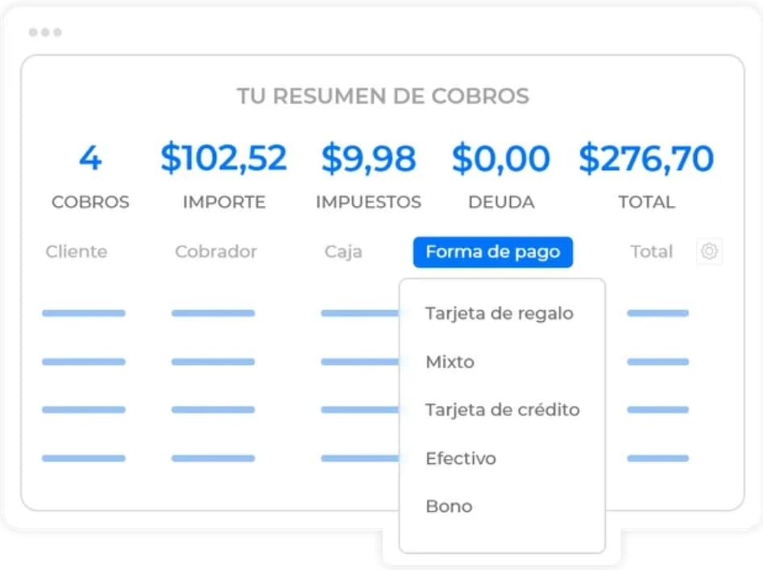This screenshot has width=763, height=570.
Task: Select Tarjeta de regalo option
Action: click(x=500, y=314)
